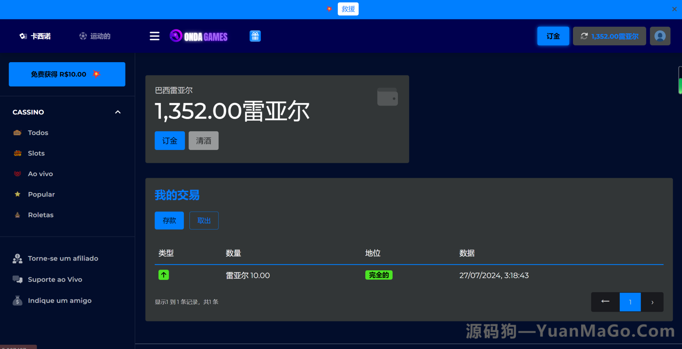Open the gift promotions icon in top bar
The width and height of the screenshot is (682, 349).
click(255, 36)
